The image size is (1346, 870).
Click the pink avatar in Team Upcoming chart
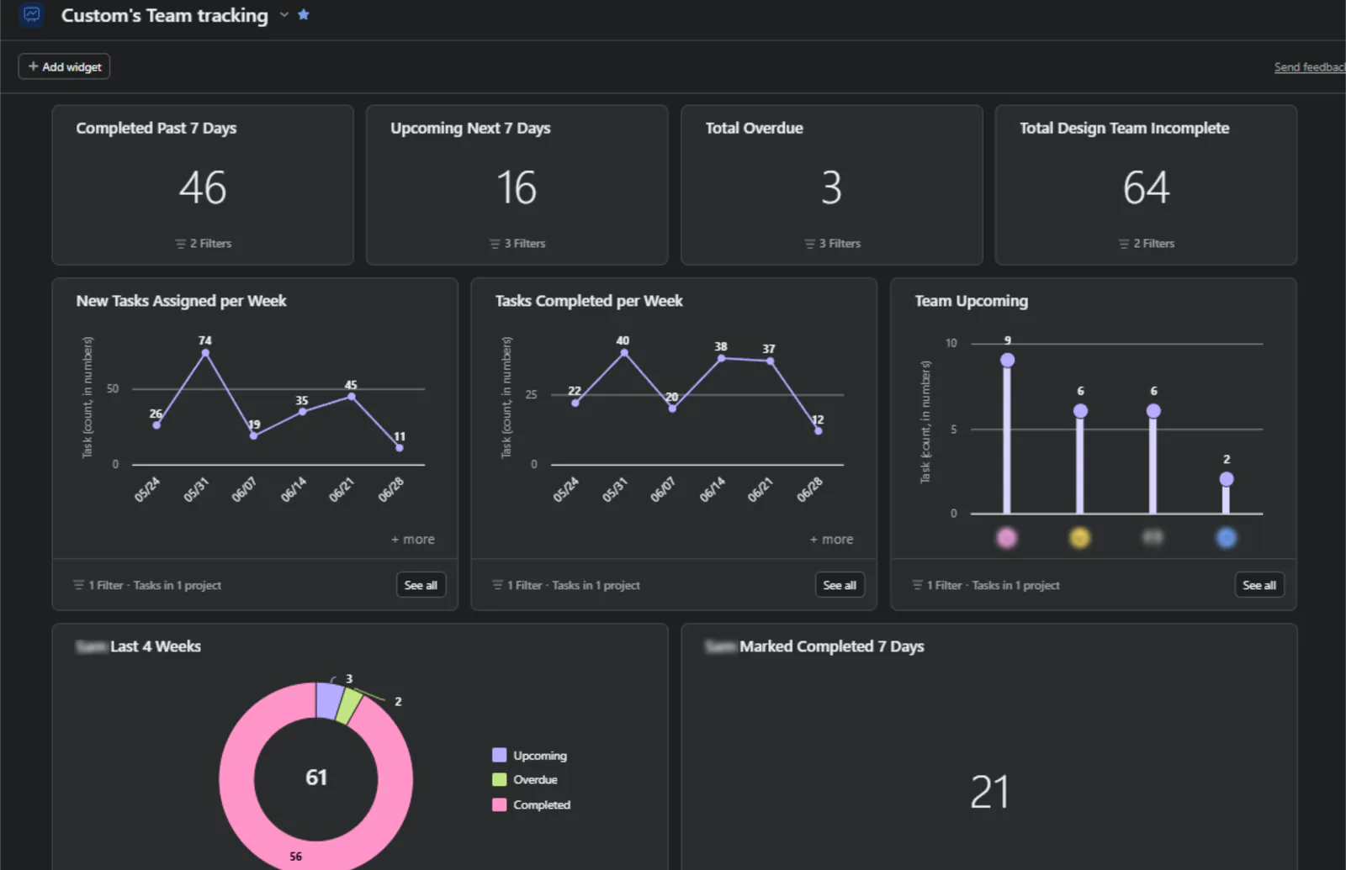pos(1006,537)
